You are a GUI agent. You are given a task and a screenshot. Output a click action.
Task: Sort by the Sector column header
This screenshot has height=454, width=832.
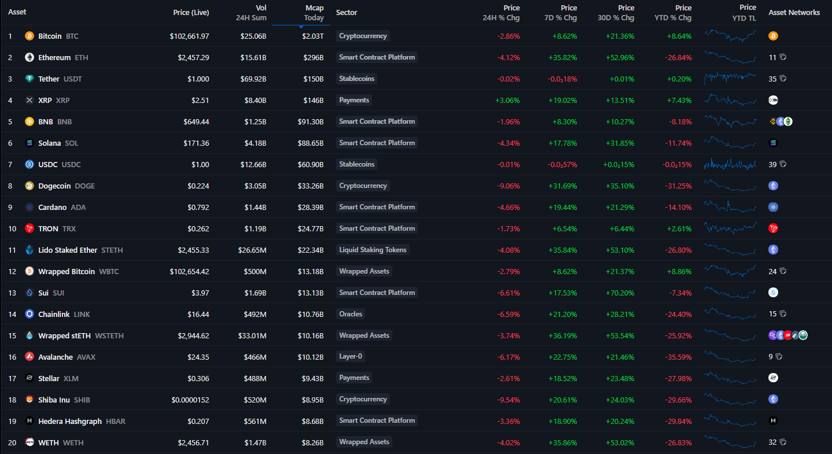click(x=347, y=12)
